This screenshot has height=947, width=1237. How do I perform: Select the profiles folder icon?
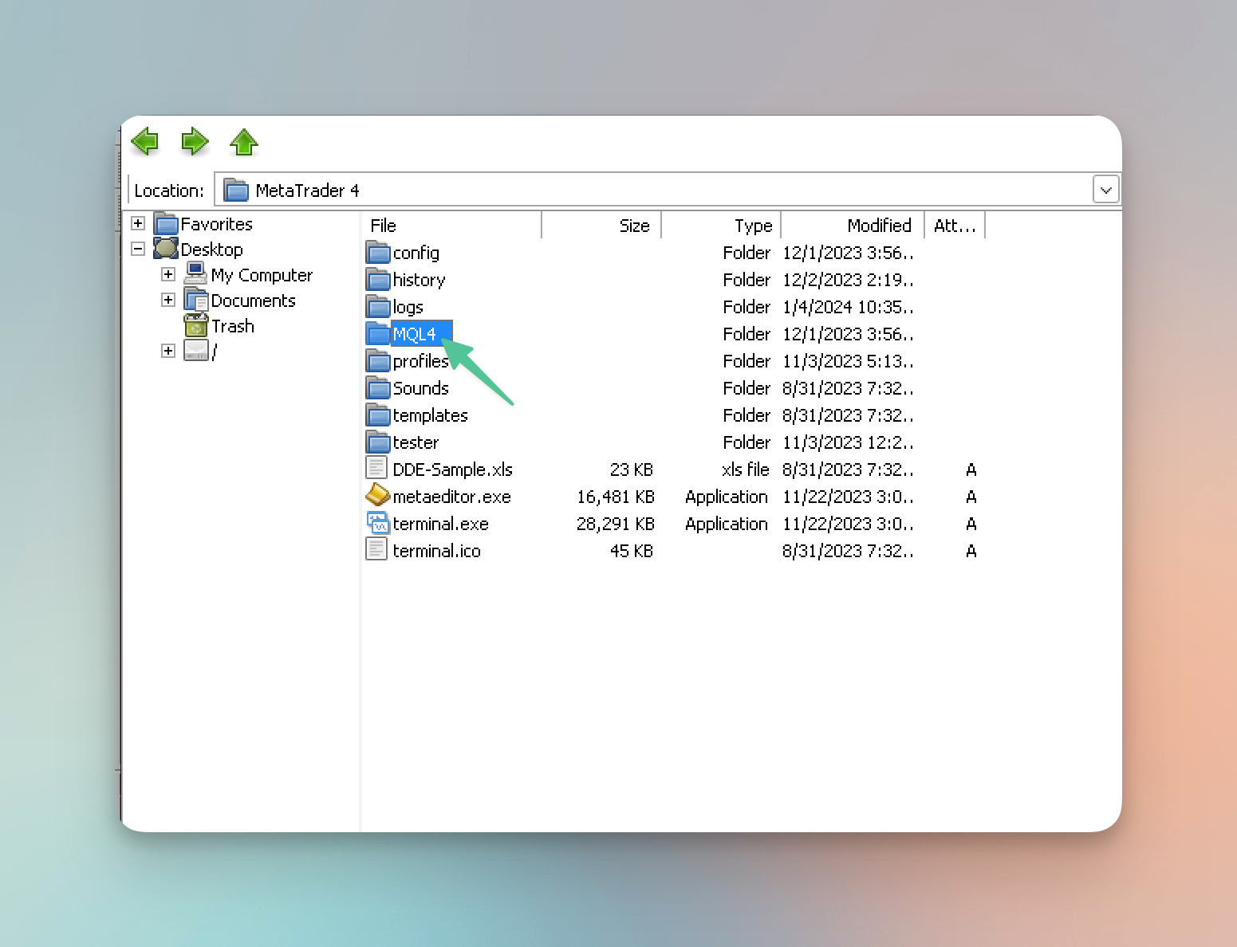point(378,361)
